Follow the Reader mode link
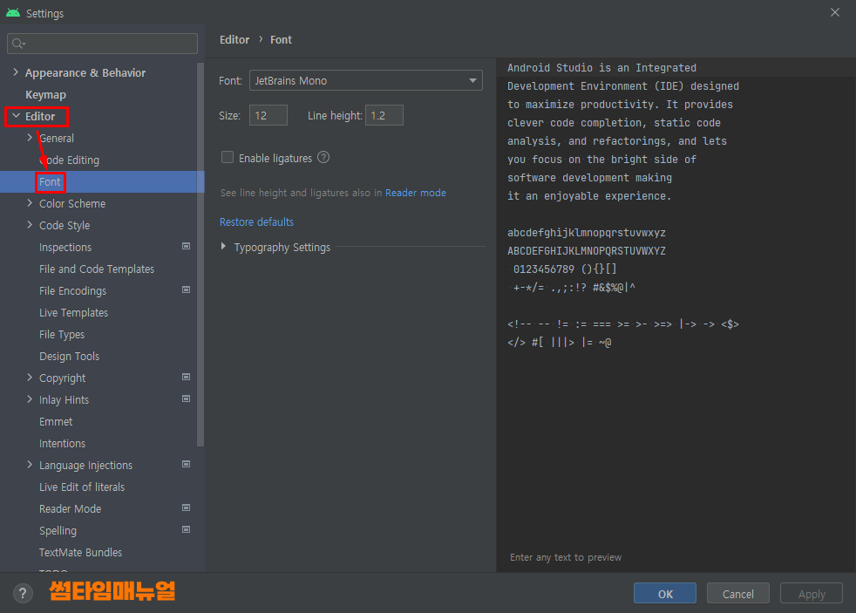The height and width of the screenshot is (613, 856). pos(416,193)
